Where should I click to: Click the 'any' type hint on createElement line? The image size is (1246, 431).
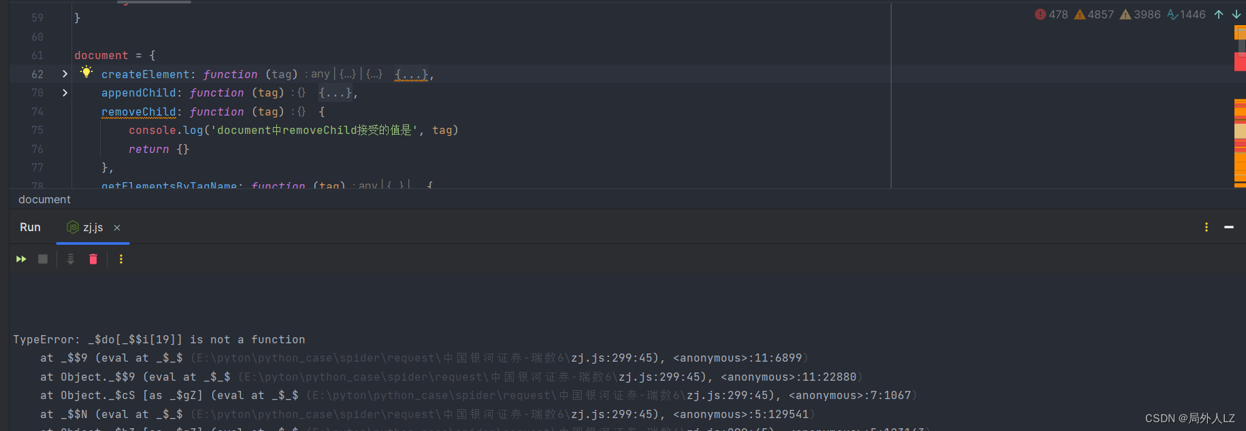pyautogui.click(x=320, y=74)
